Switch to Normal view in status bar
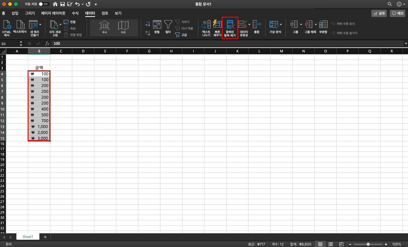The width and height of the screenshot is (408, 247). 320,244
